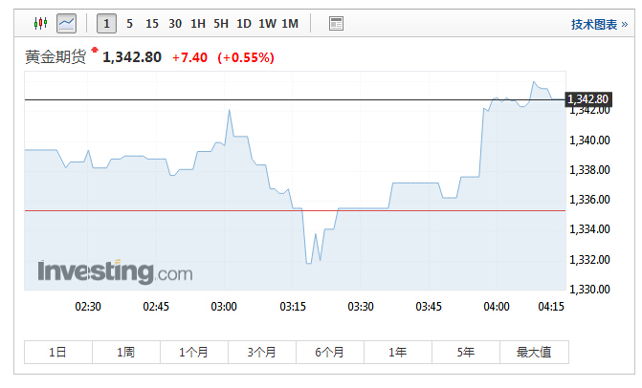Show the 3个月 time range
642x388 pixels.
pyautogui.click(x=262, y=353)
